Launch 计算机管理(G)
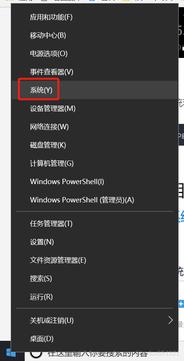Viewport: 184px width, 361px height. pos(95,164)
